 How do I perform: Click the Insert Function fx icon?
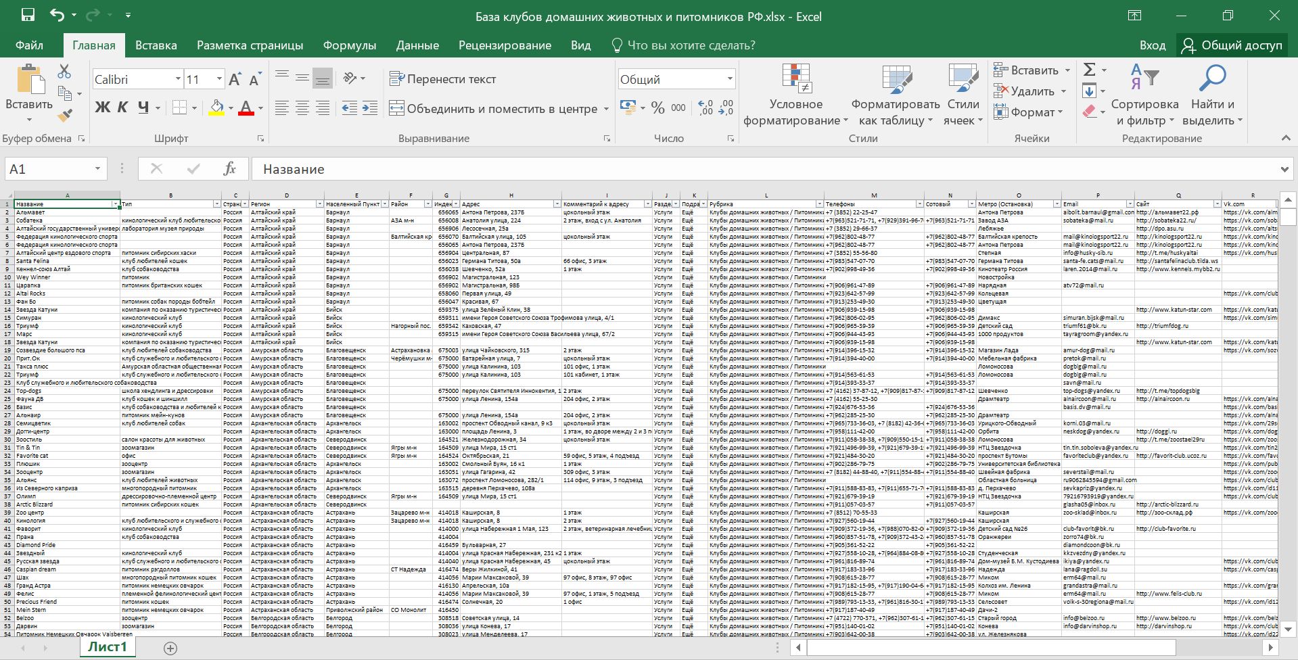click(x=229, y=169)
